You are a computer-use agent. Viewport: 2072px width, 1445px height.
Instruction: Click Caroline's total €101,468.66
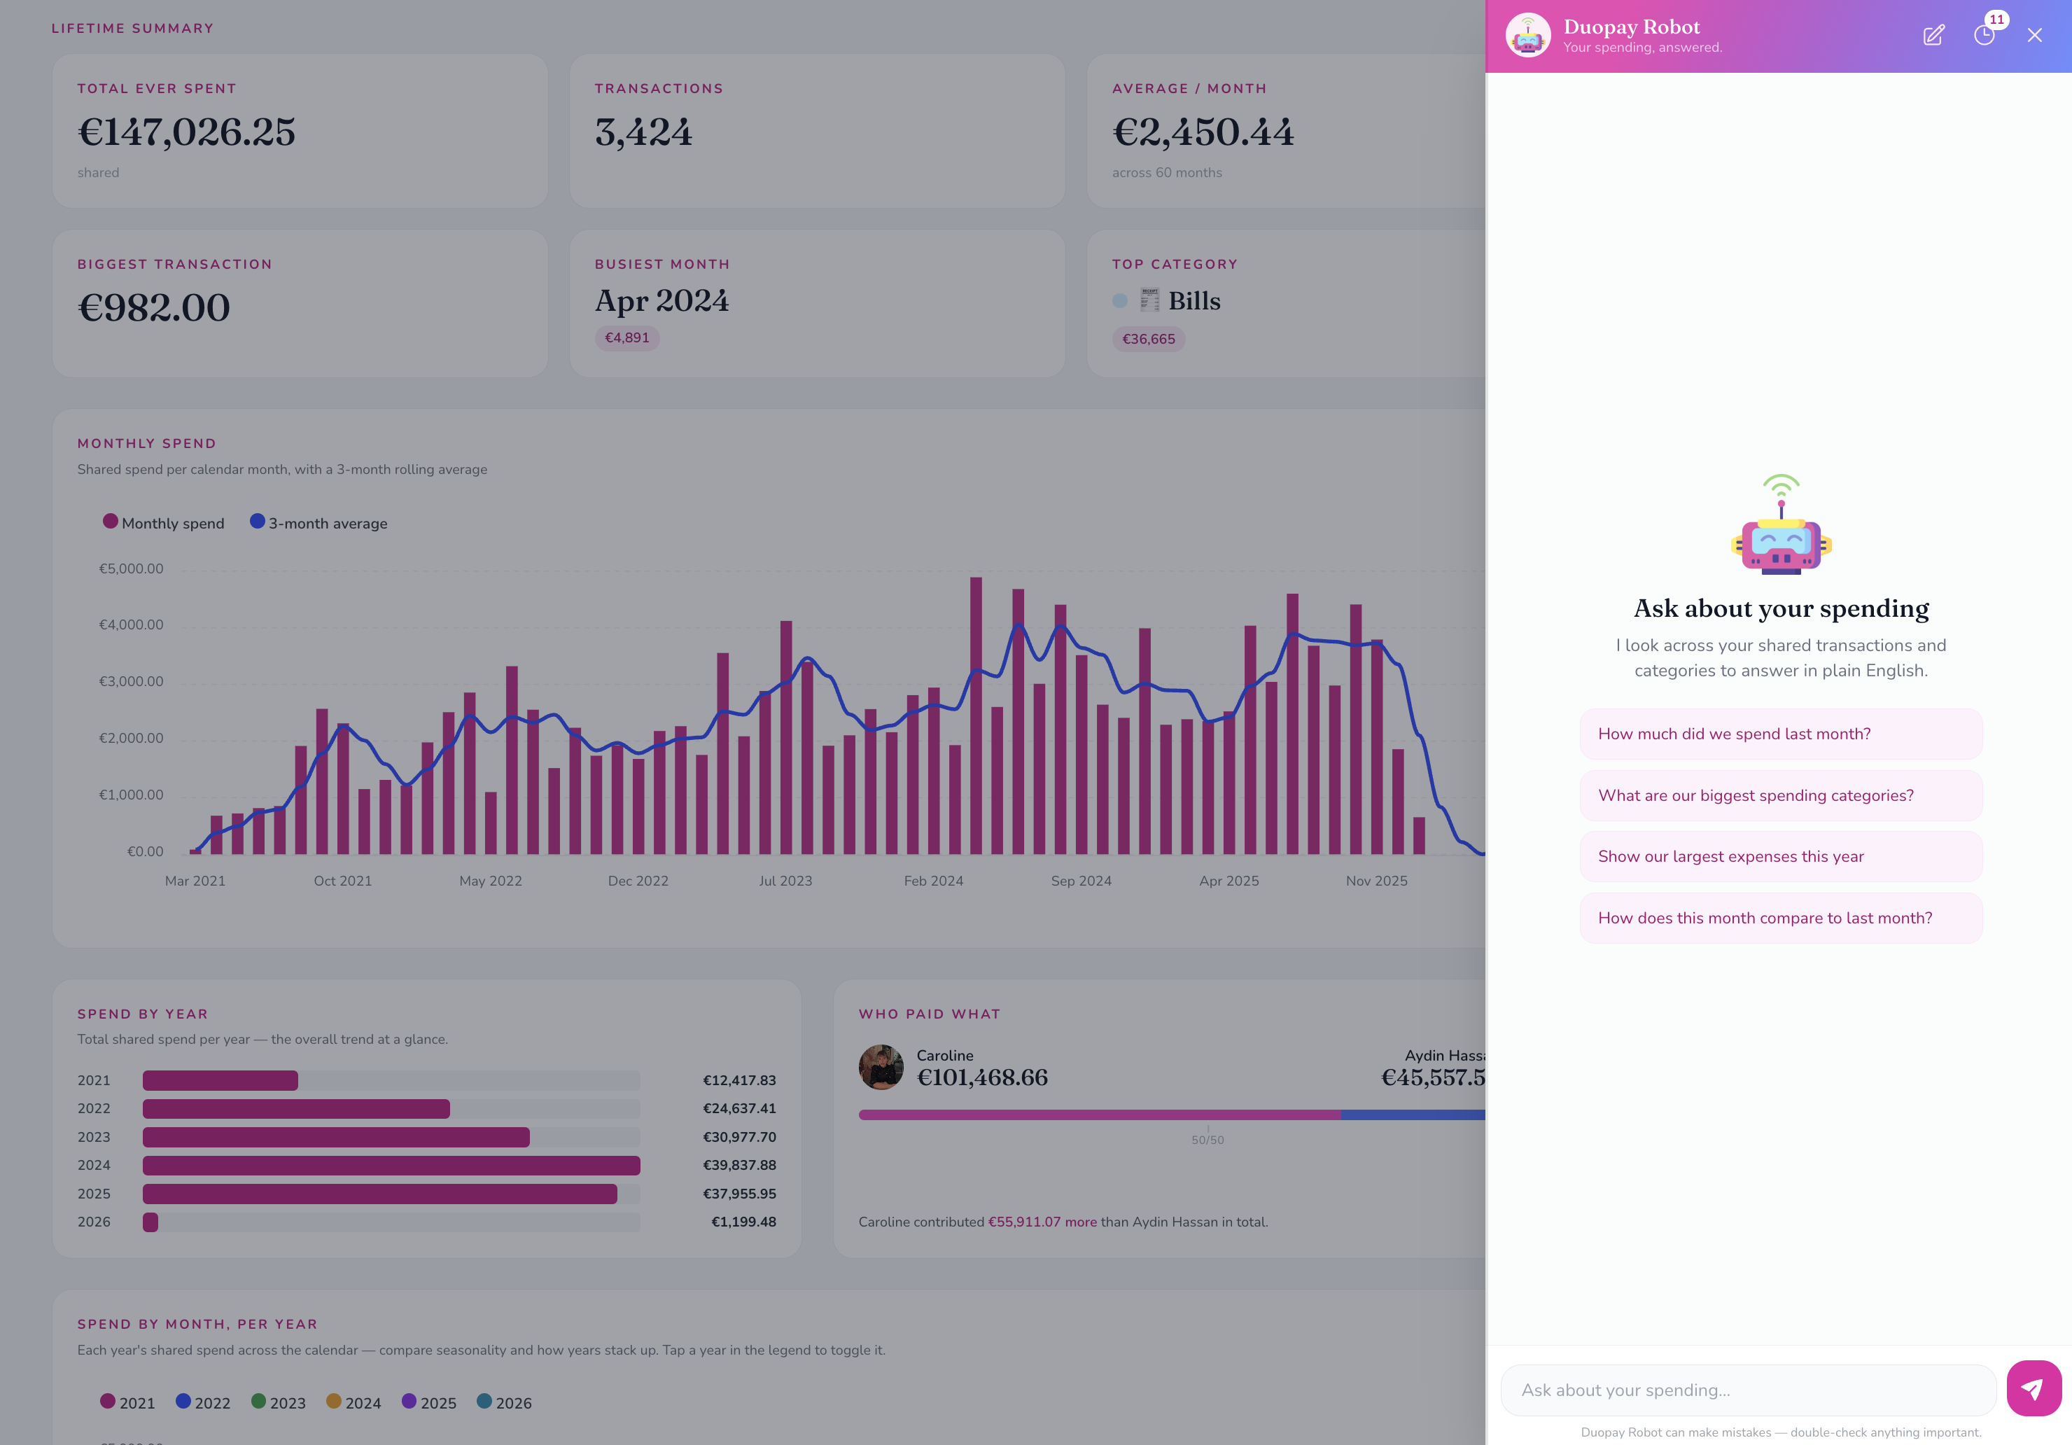tap(982, 1077)
